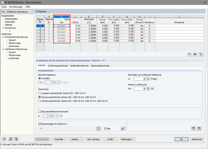Select Gesamt under Erforderliche Bewehrung

tap(12, 40)
